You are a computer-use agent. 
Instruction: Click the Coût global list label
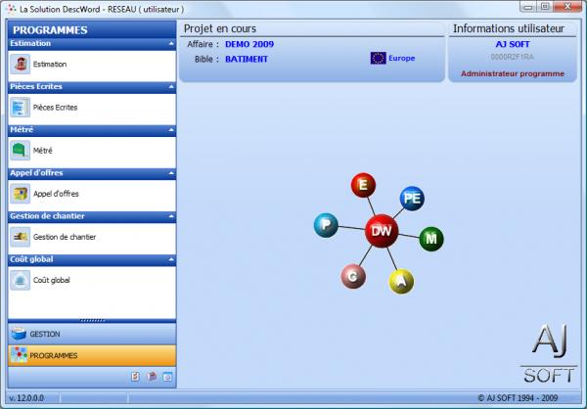point(52,280)
